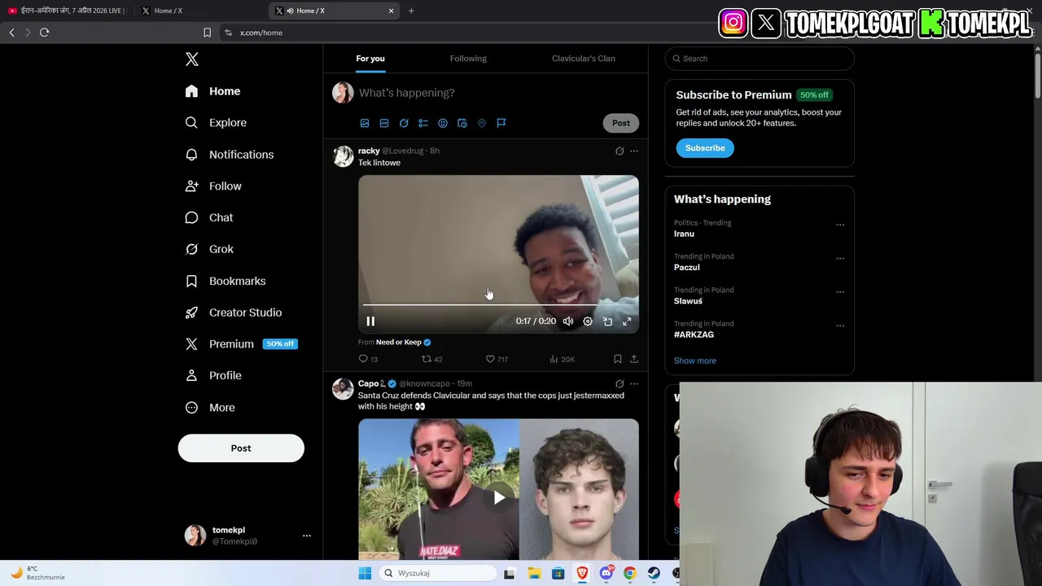This screenshot has width=1042, height=586.
Task: Reload the page in browser
Action: [45, 33]
